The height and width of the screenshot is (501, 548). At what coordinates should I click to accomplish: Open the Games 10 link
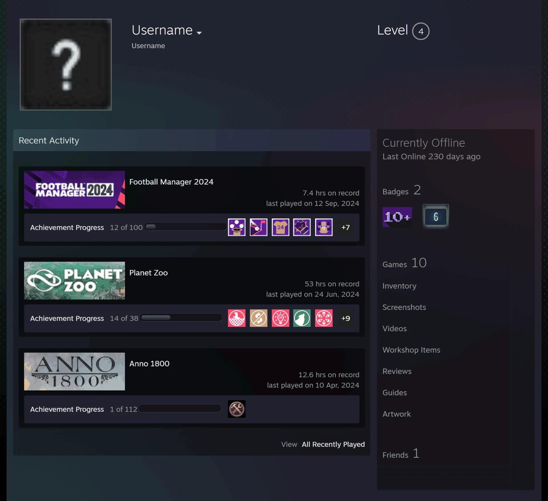(x=404, y=263)
